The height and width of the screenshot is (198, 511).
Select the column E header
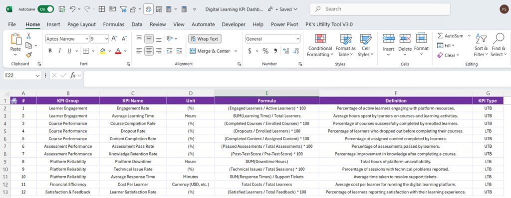coord(266,94)
